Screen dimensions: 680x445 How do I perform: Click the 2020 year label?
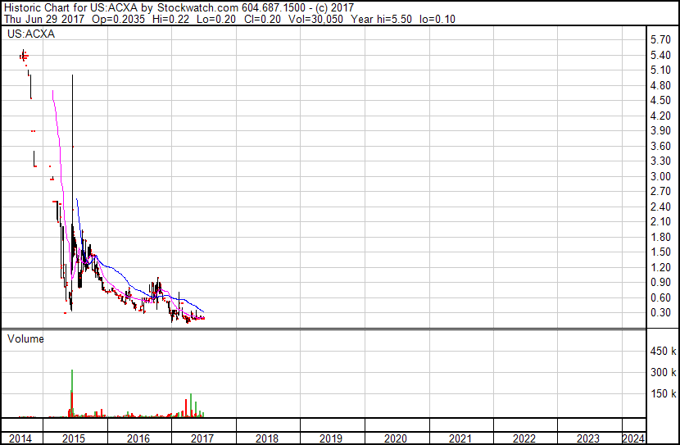396,438
